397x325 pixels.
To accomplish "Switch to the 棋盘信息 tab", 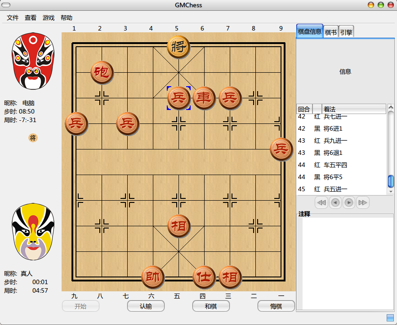I will [x=310, y=31].
